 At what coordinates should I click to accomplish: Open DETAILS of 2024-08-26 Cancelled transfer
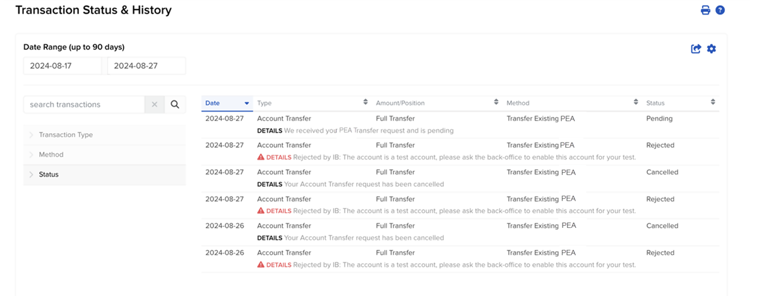(270, 238)
